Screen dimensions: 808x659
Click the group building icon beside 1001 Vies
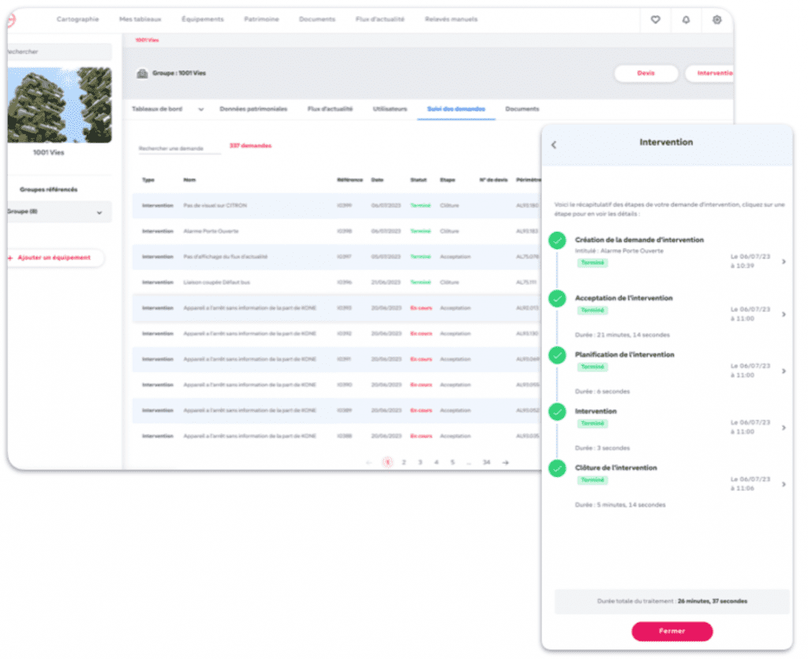[x=142, y=73]
